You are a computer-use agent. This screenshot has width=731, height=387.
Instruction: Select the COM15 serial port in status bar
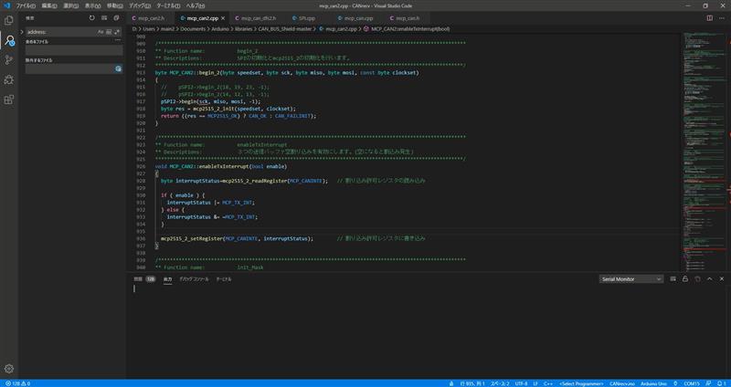(x=692, y=383)
